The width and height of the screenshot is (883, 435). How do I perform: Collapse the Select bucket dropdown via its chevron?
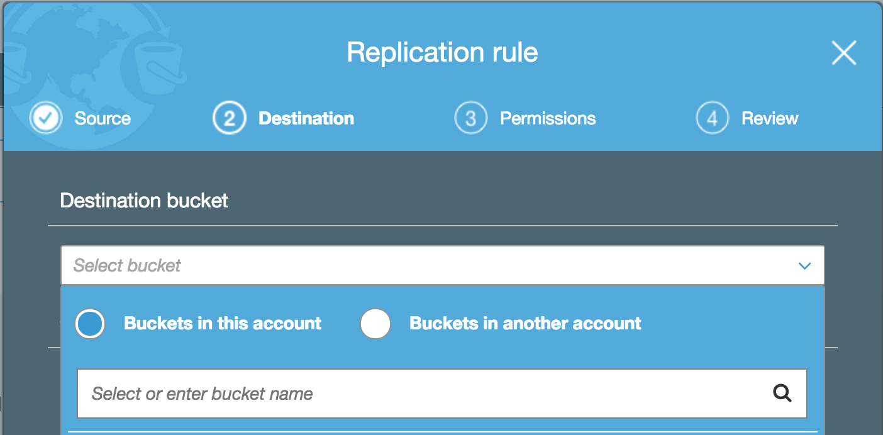click(804, 266)
